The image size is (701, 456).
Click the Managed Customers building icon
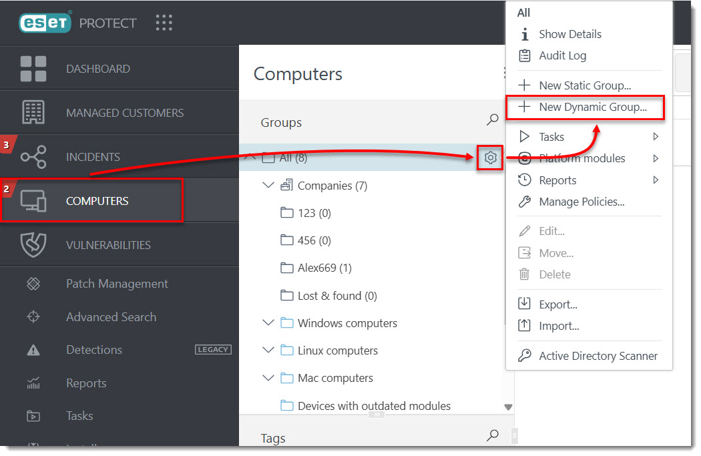[33, 112]
